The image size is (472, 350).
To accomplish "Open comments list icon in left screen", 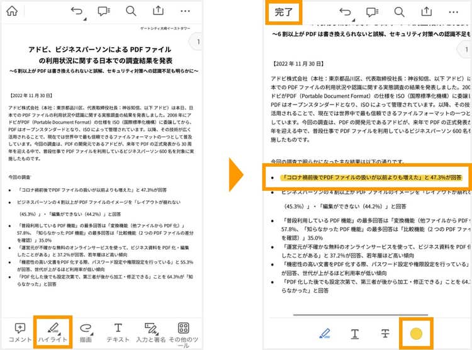I will (x=104, y=11).
